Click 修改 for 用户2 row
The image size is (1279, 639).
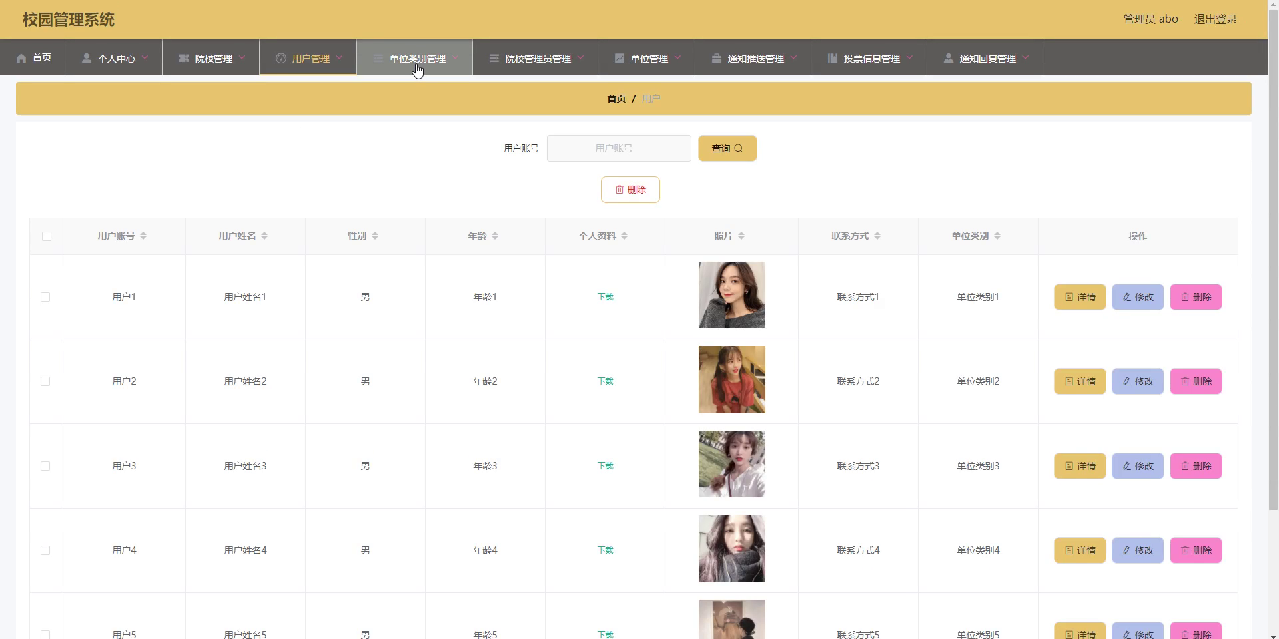[x=1138, y=381]
